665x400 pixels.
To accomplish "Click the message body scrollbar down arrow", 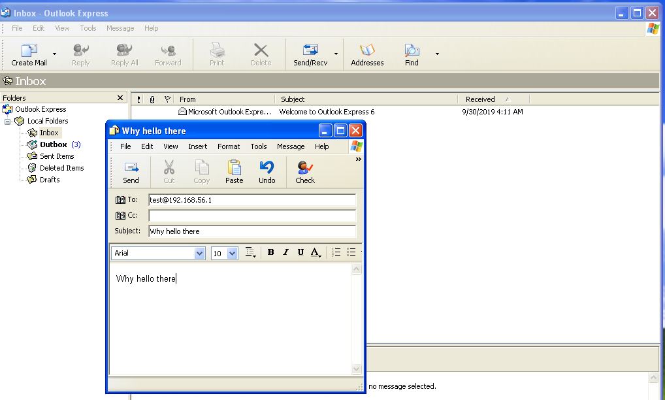I will point(356,369).
